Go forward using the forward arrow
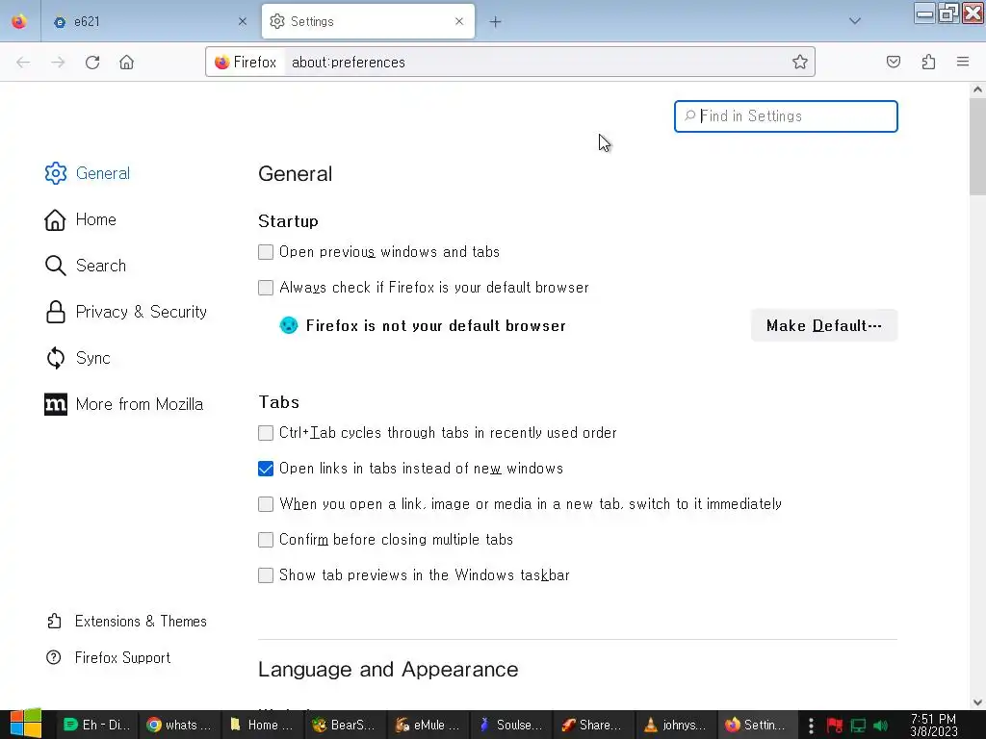This screenshot has width=986, height=739. point(58,63)
